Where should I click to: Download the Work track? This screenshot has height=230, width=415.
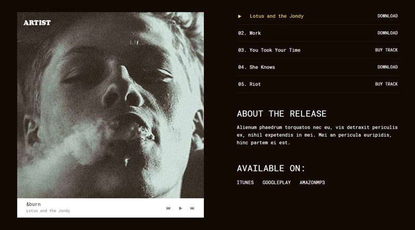tap(388, 33)
